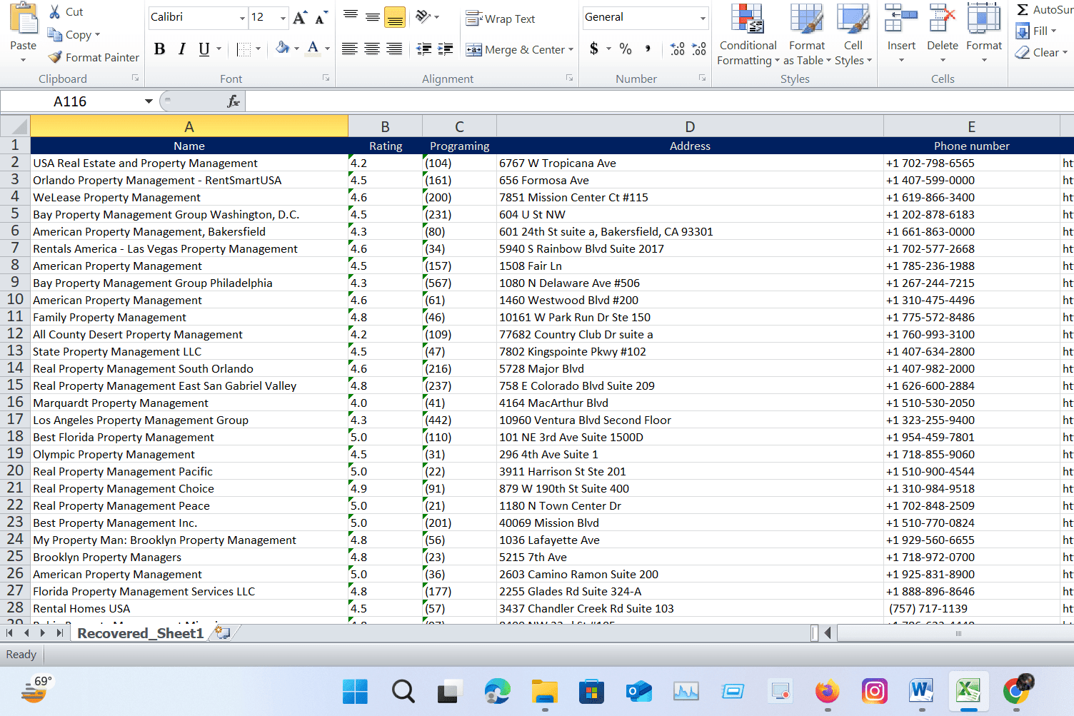Toggle Underline formatting
Screen dimensions: 1074x716
(x=204, y=49)
